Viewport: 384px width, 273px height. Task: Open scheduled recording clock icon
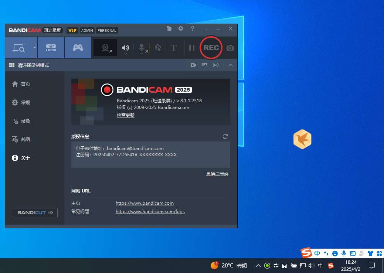181,29
